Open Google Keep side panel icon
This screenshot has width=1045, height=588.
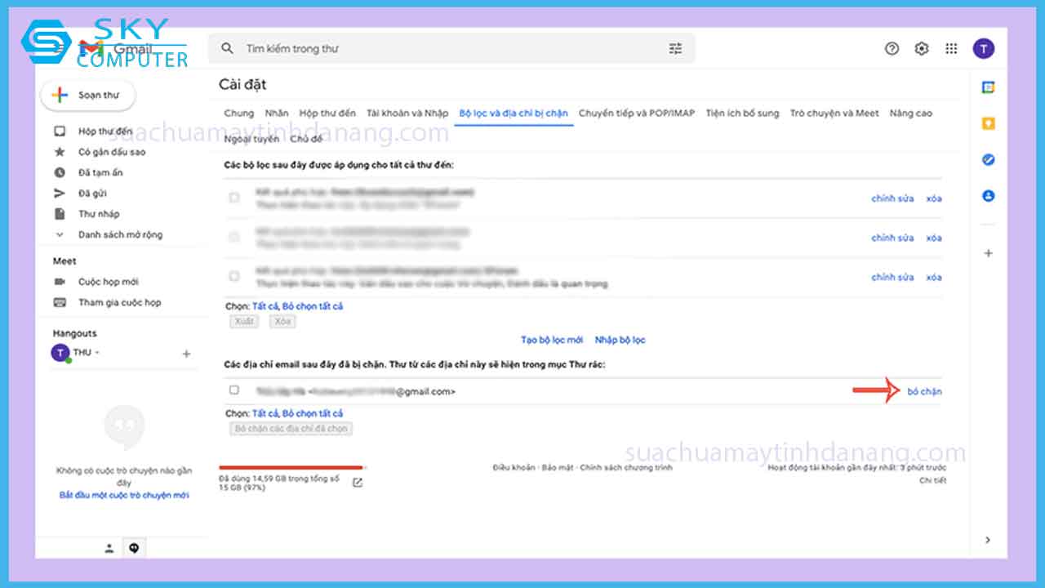[x=989, y=124]
